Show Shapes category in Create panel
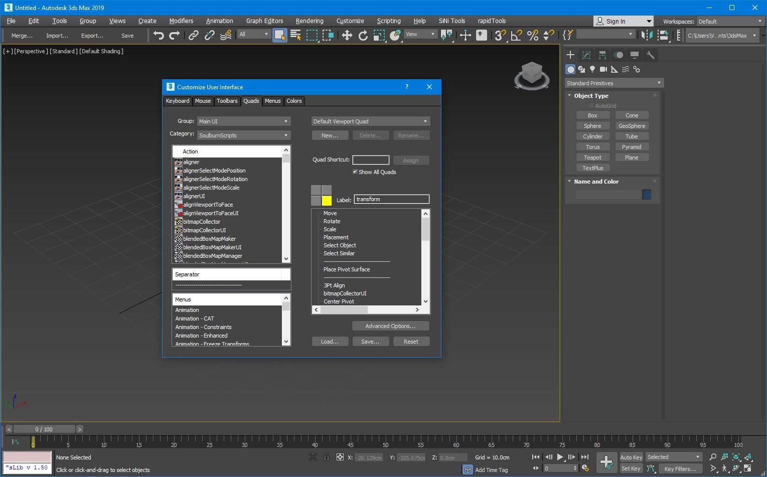The image size is (767, 477). tap(581, 69)
